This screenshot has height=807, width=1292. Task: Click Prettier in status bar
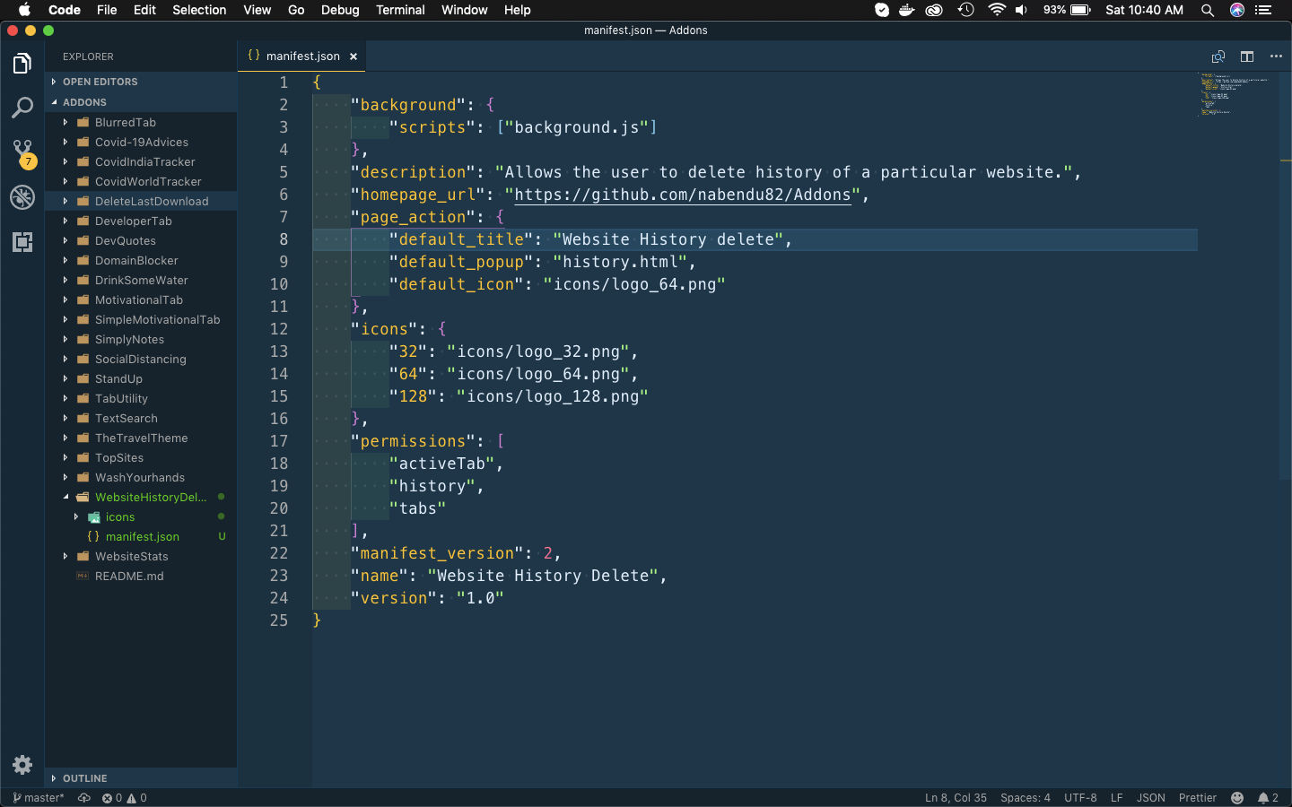coord(1198,798)
